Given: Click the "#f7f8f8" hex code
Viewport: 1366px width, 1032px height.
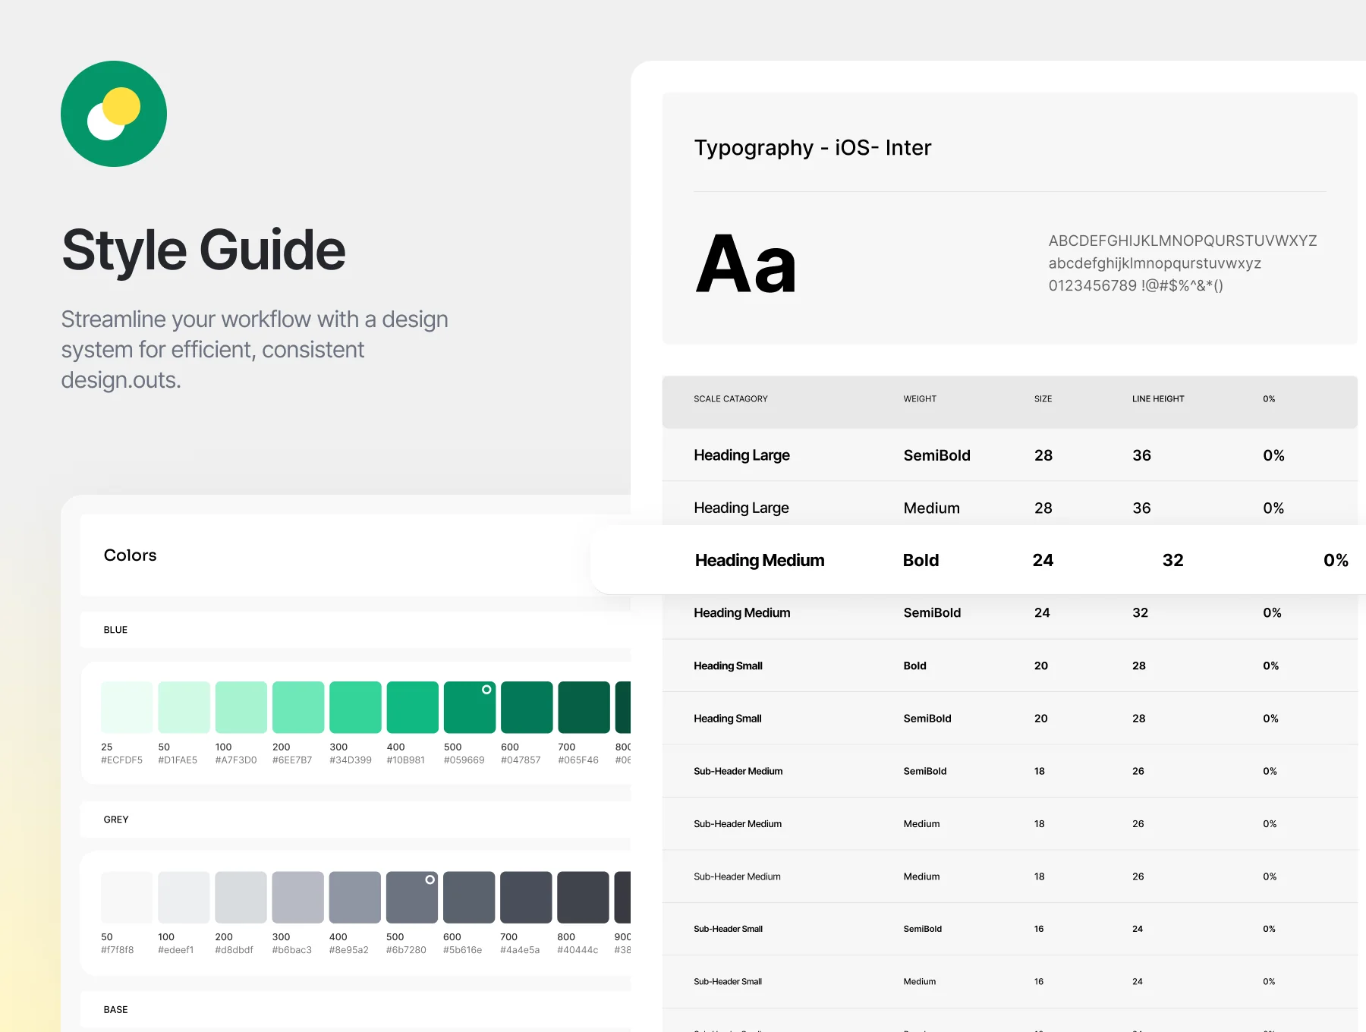Looking at the screenshot, I should click(x=118, y=950).
